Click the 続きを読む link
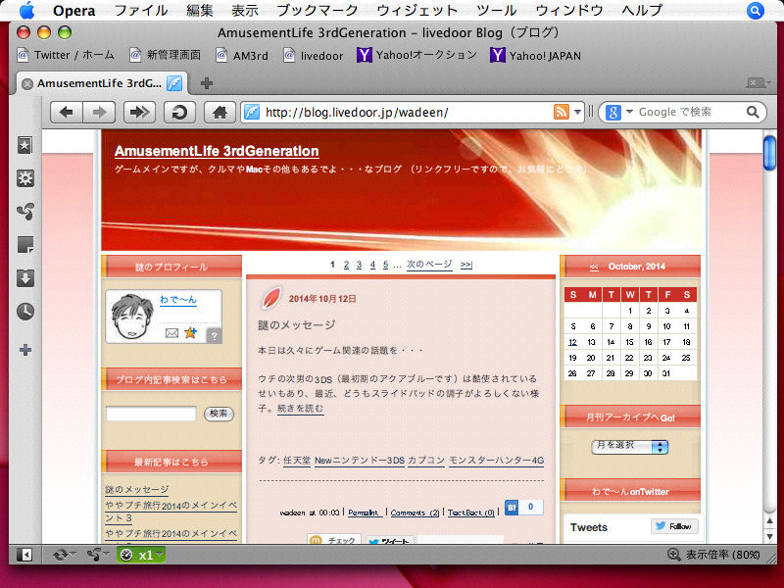The height and width of the screenshot is (588, 784). 300,408
